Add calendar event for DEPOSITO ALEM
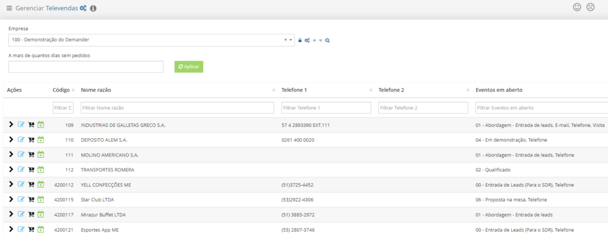The width and height of the screenshot is (608, 236). tap(41, 139)
